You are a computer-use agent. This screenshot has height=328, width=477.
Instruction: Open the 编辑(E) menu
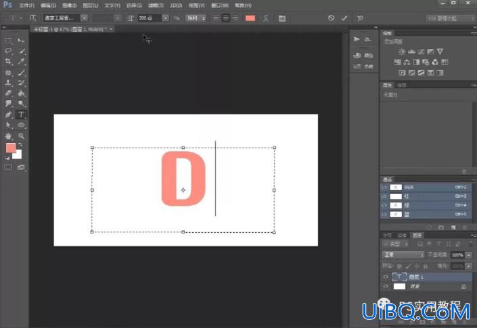point(48,5)
